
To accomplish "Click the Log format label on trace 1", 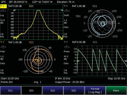I will [2, 15].
